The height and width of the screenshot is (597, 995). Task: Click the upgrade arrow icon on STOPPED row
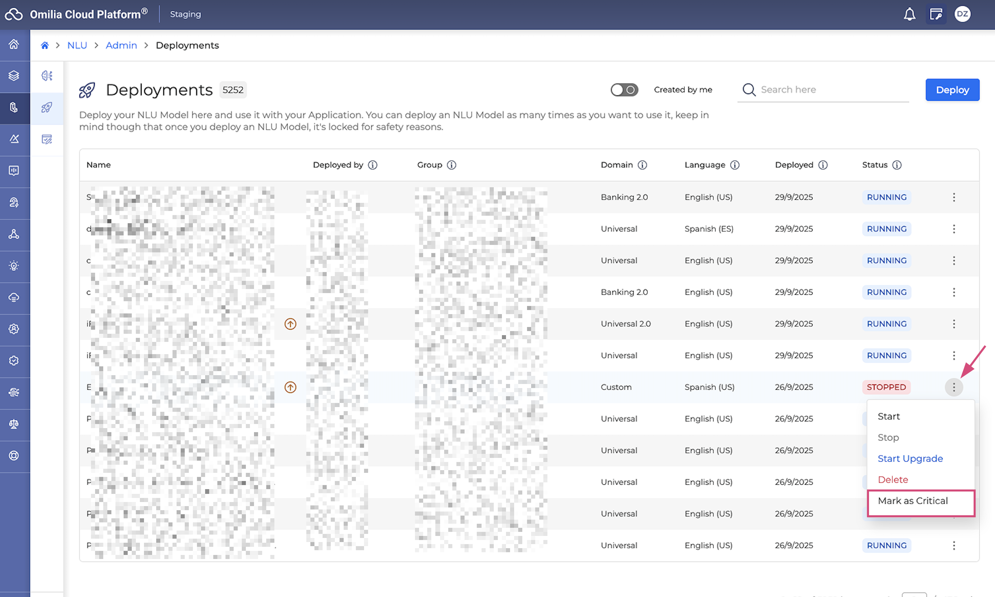[x=290, y=387]
